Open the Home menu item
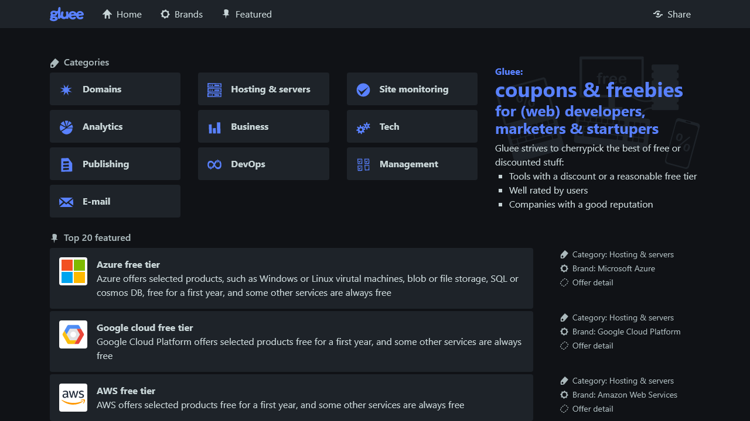Image resolution: width=750 pixels, height=421 pixels. coord(122,14)
